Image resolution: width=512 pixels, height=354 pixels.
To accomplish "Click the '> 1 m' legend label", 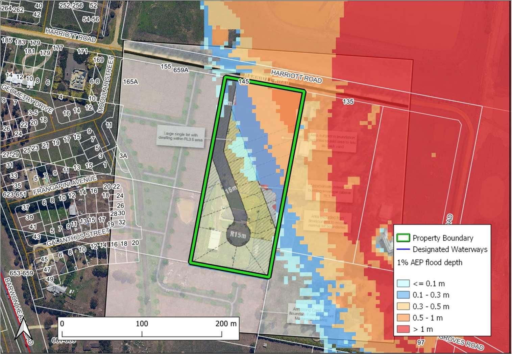I will click(423, 330).
